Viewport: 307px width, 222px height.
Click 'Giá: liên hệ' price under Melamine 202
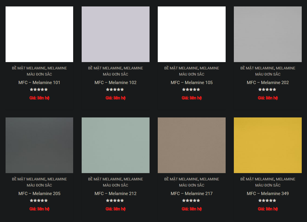pos(267,98)
